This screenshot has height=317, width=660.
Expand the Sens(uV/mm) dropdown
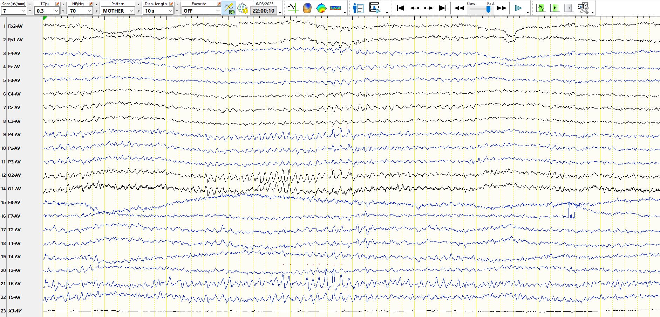[x=23, y=11]
